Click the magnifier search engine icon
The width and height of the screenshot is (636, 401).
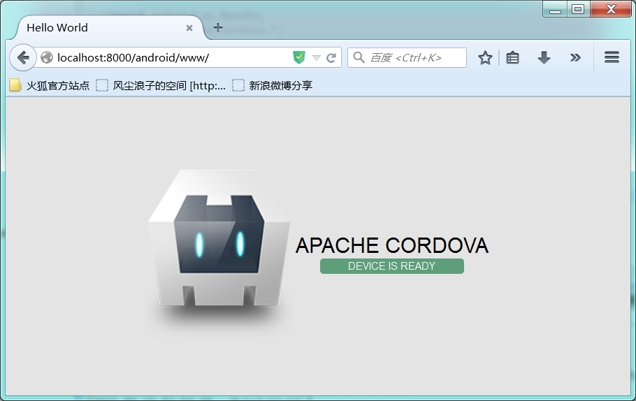359,57
